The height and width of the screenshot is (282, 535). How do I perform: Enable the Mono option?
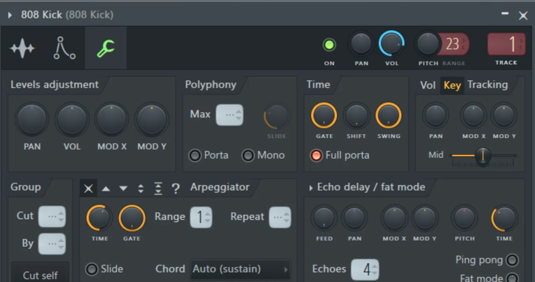point(248,155)
